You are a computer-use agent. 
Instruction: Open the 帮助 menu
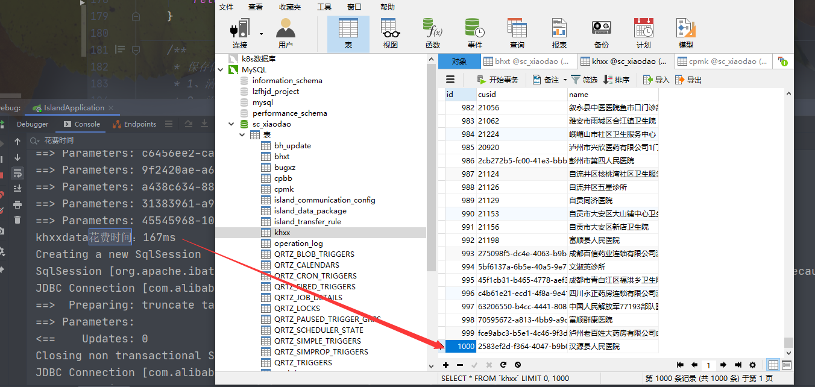pyautogui.click(x=388, y=7)
